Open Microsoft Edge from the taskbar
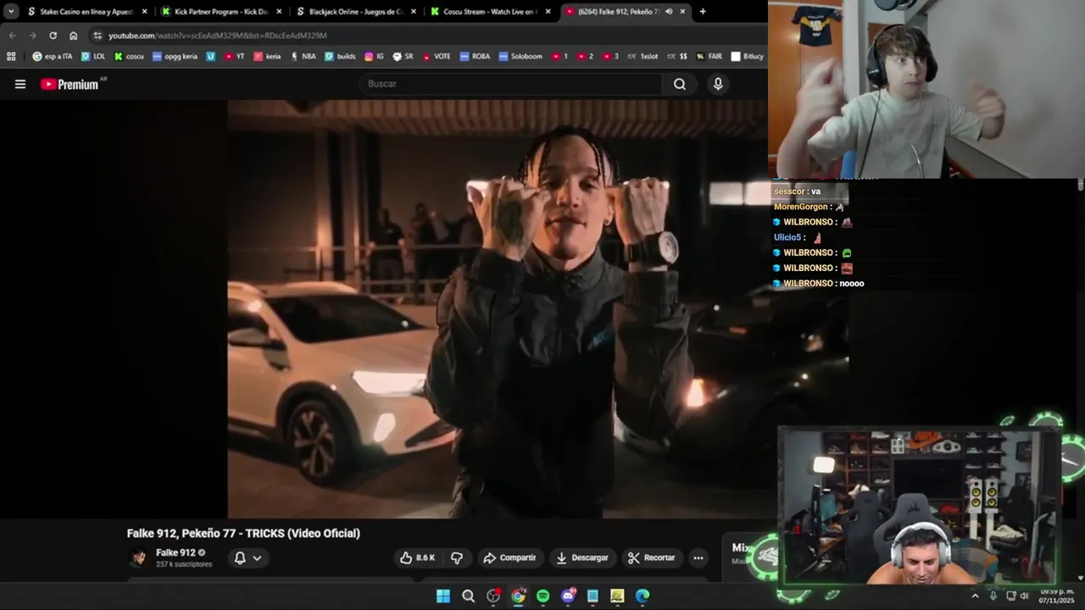 [643, 596]
